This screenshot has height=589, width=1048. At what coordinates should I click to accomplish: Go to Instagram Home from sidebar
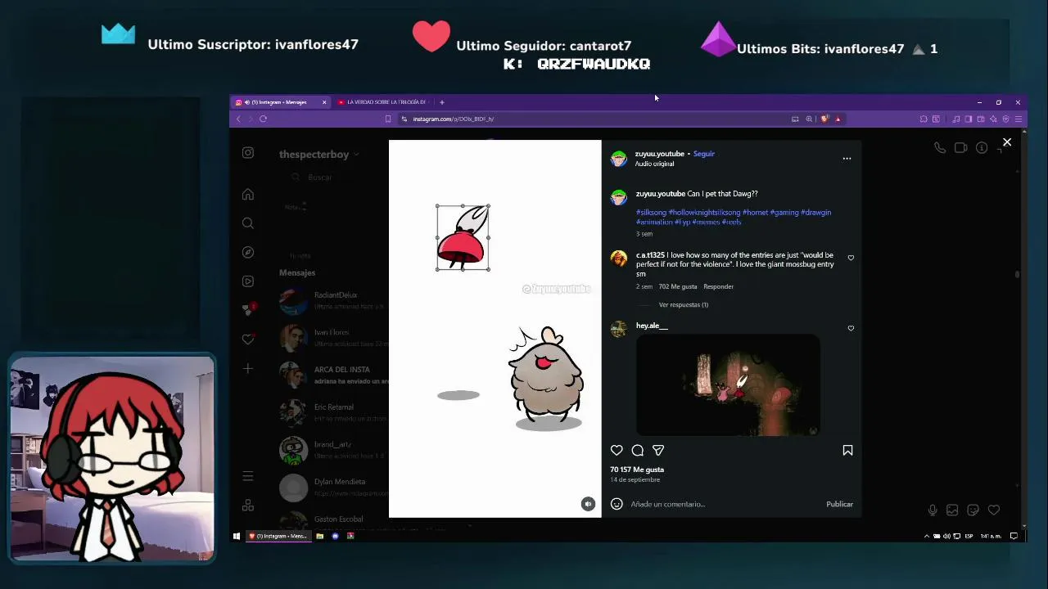pos(248,195)
